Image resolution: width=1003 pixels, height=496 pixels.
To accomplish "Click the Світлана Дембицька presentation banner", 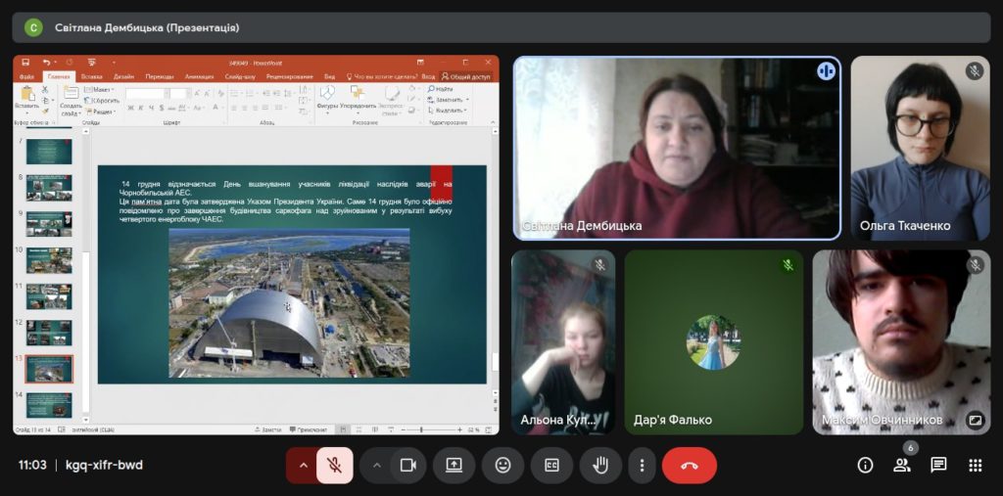I will coord(147,27).
